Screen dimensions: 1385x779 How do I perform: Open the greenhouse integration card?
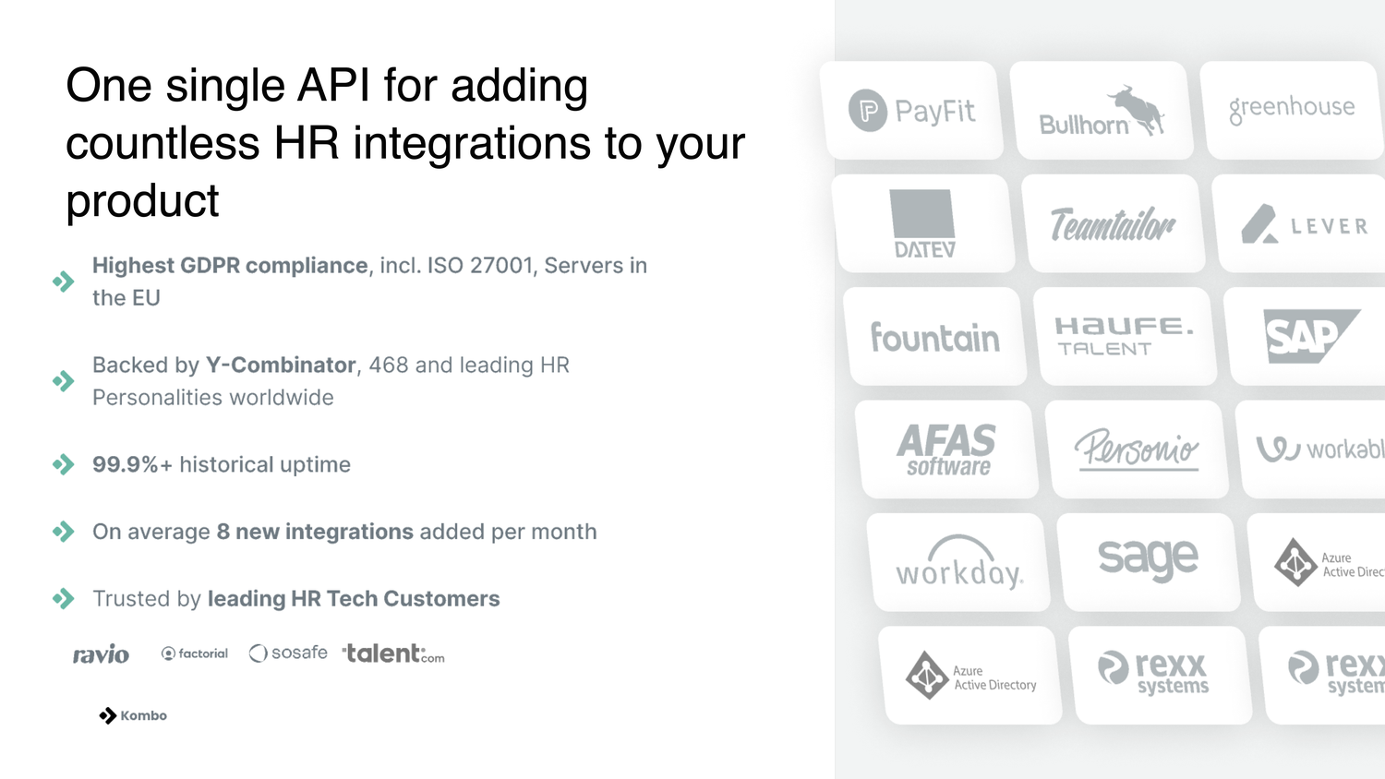pos(1292,111)
